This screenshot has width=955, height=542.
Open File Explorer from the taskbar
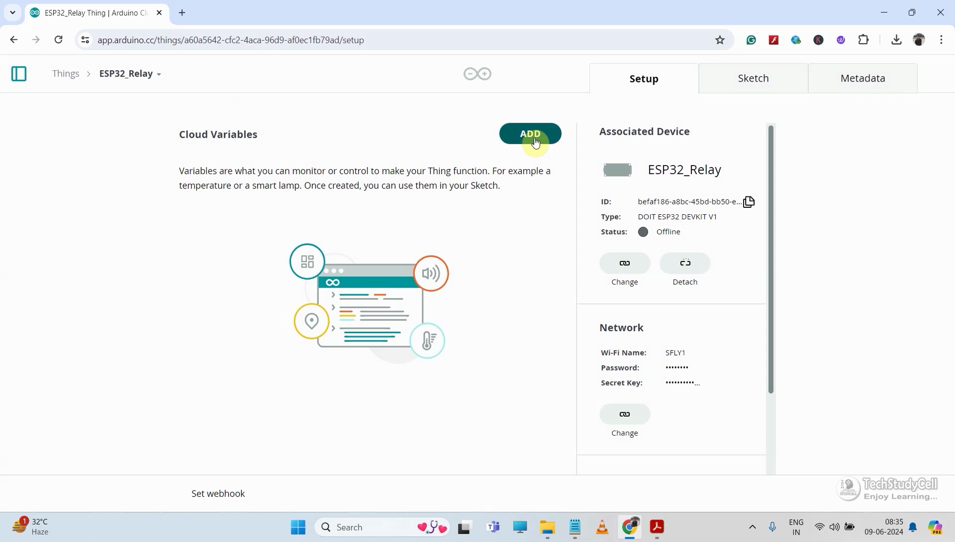tap(547, 527)
